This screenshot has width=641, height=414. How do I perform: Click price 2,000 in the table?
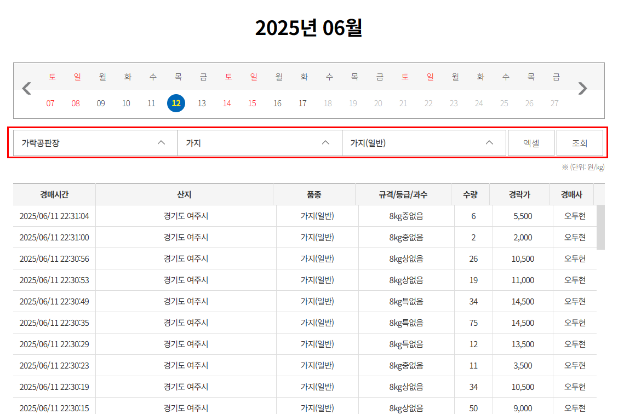click(x=523, y=238)
